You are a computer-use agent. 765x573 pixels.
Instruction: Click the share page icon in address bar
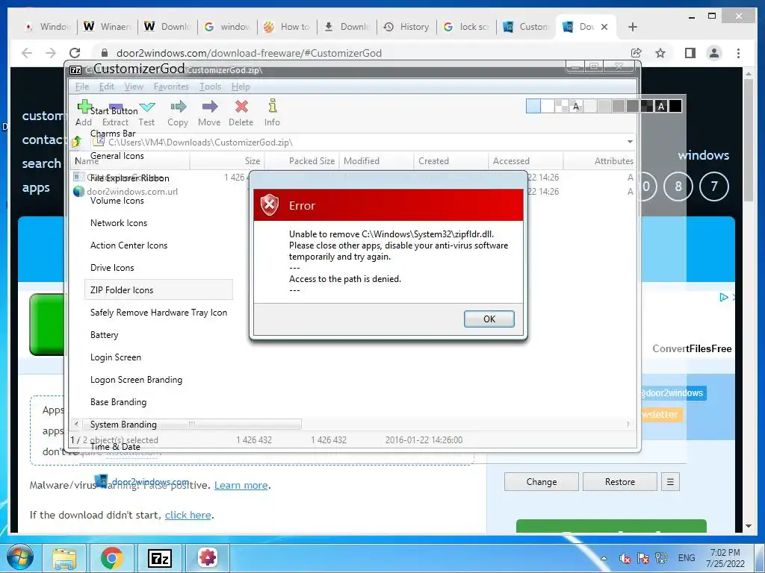[x=637, y=53]
